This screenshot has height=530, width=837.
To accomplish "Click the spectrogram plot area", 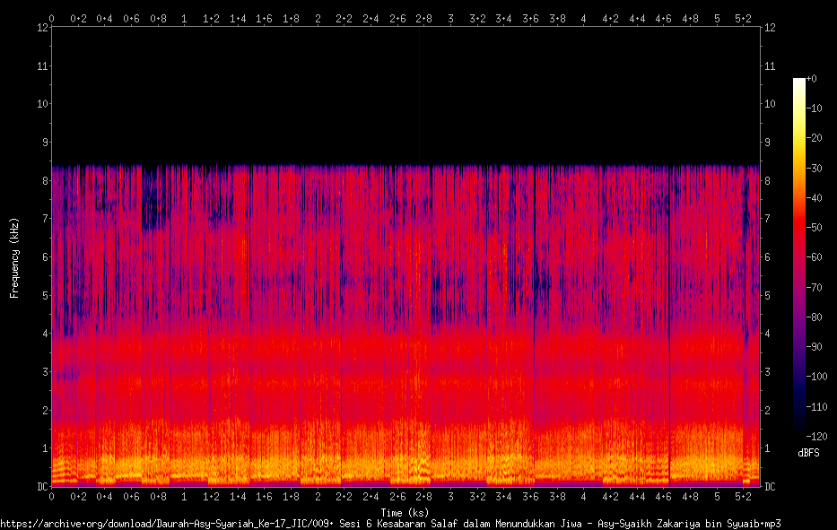I will pyautogui.click(x=405, y=256).
